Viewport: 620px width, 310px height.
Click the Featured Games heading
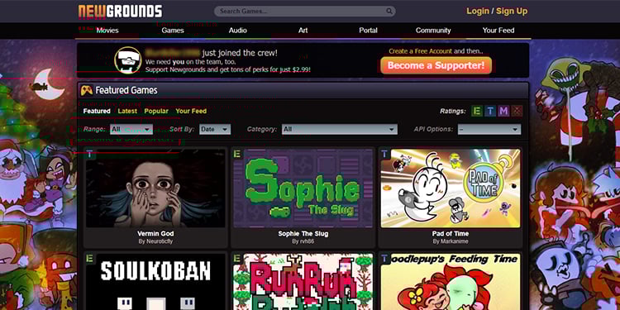(x=126, y=91)
